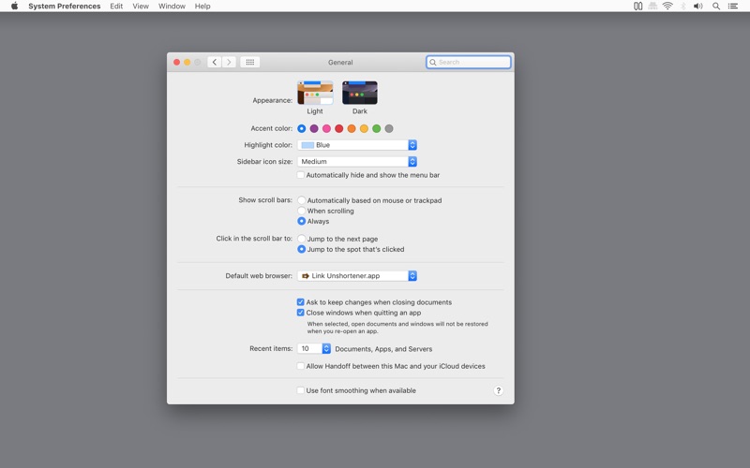Show all preferences grid icon
Viewport: 750px width, 468px height.
(x=250, y=63)
